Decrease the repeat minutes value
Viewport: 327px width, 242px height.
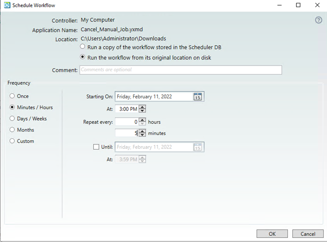pyautogui.click(x=142, y=135)
